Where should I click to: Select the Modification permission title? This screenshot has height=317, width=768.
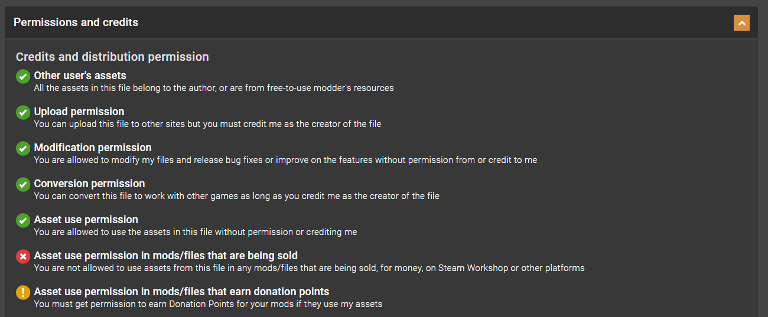point(93,148)
